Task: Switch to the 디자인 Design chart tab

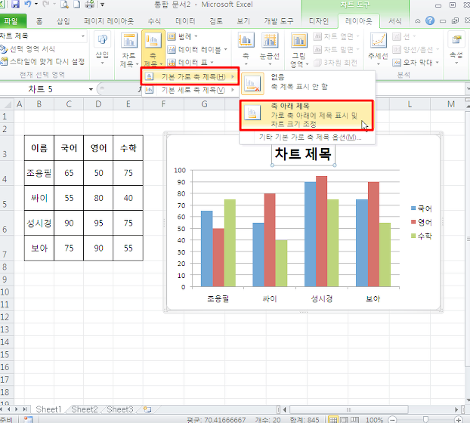Action: pos(319,21)
